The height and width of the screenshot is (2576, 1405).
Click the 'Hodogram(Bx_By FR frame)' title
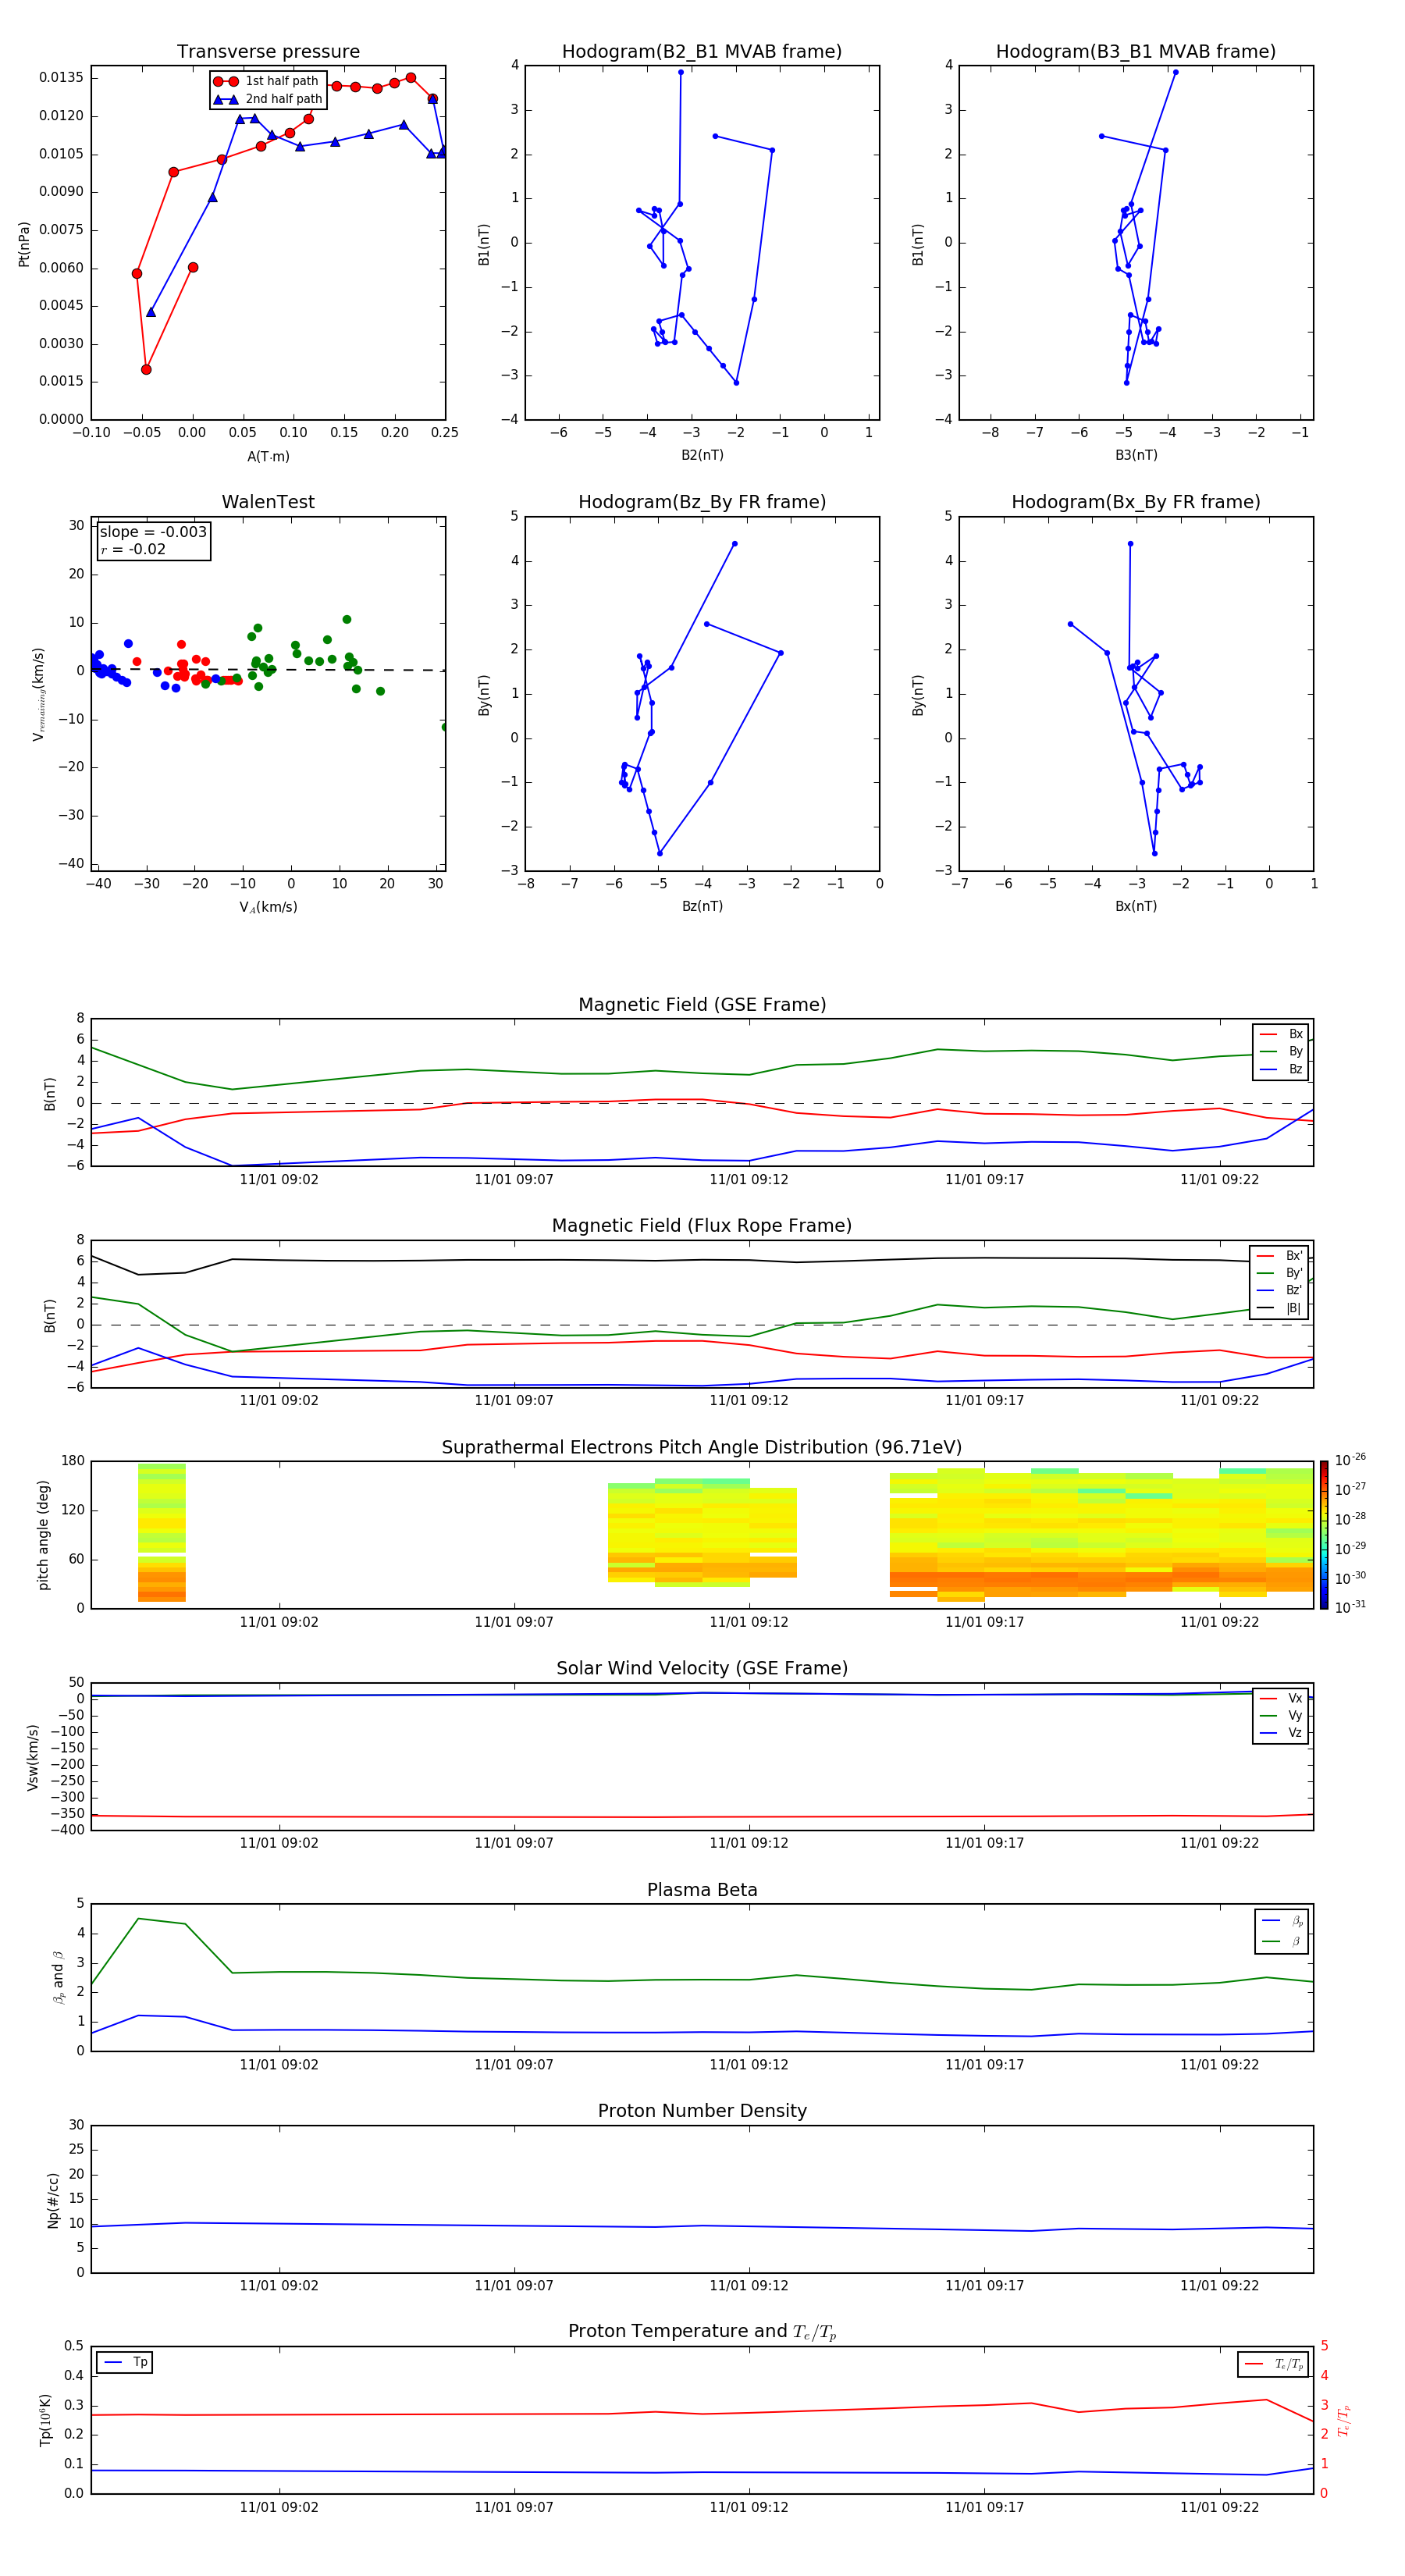click(1136, 502)
